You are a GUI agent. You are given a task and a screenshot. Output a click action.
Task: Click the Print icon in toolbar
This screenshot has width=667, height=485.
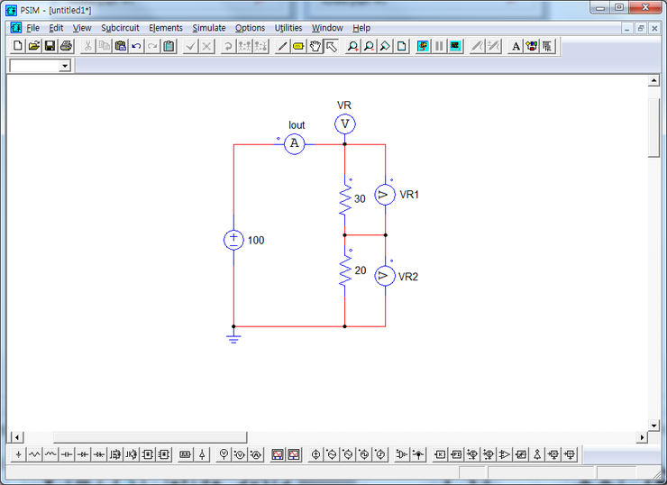pyautogui.click(x=66, y=46)
